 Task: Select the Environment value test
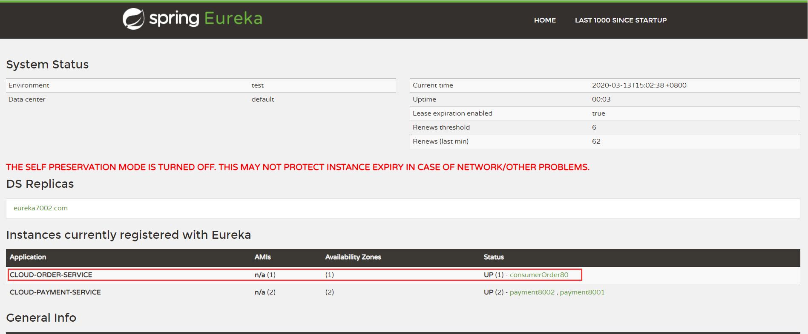coord(257,85)
